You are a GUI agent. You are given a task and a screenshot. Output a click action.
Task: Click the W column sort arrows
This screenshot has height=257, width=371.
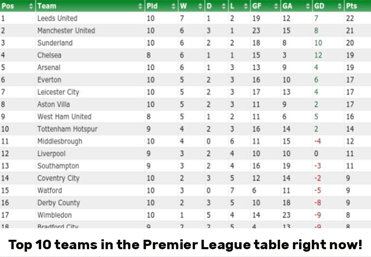(x=200, y=6)
